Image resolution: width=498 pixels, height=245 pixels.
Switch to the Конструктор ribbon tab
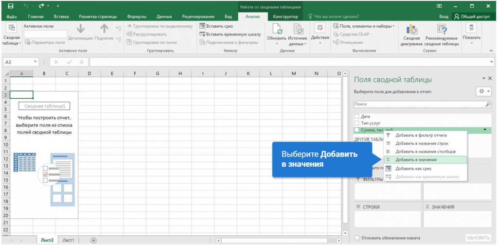coord(285,17)
